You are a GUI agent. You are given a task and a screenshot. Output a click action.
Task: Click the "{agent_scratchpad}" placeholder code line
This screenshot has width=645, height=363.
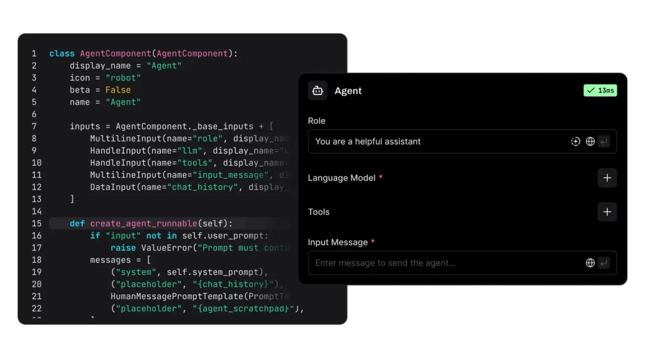click(x=207, y=309)
